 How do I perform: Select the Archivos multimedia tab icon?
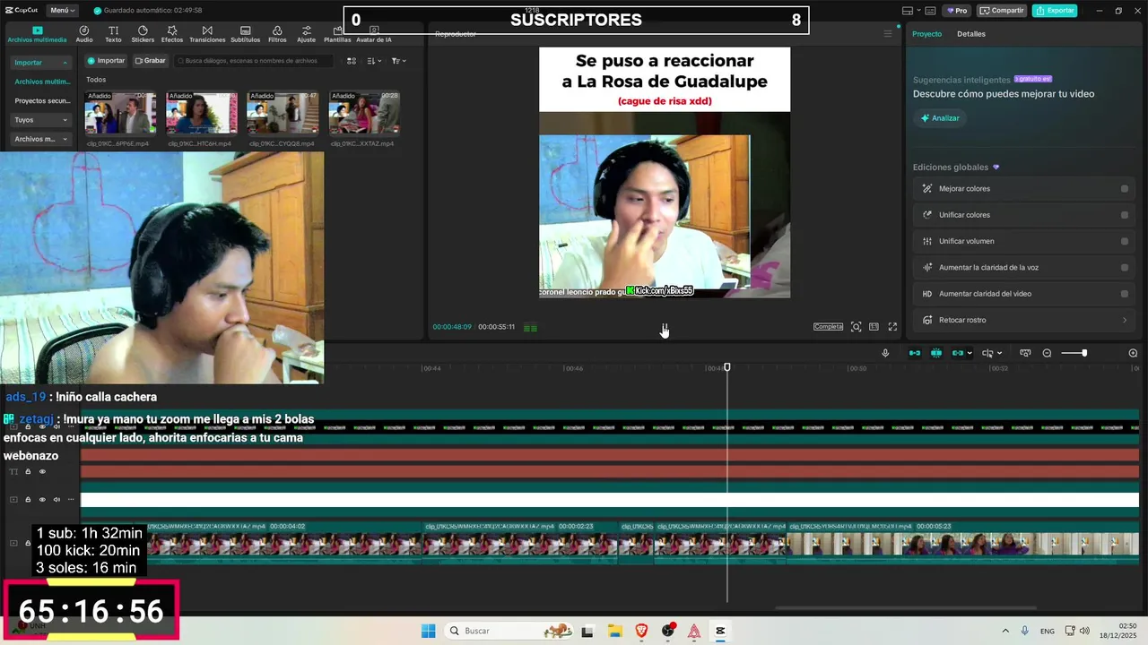coord(37,30)
